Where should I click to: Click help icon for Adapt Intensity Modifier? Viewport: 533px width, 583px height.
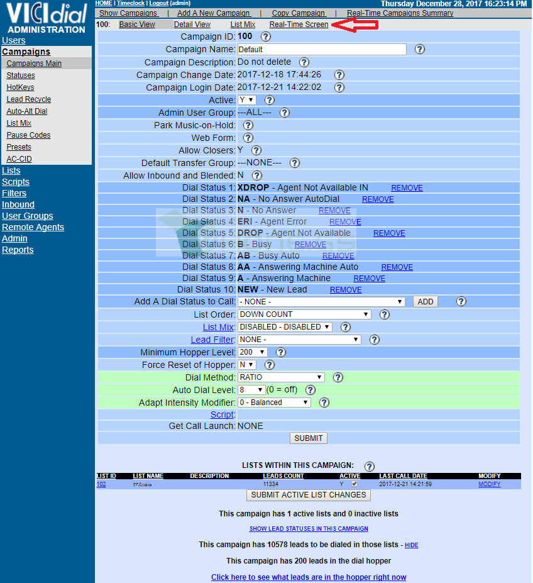324,403
